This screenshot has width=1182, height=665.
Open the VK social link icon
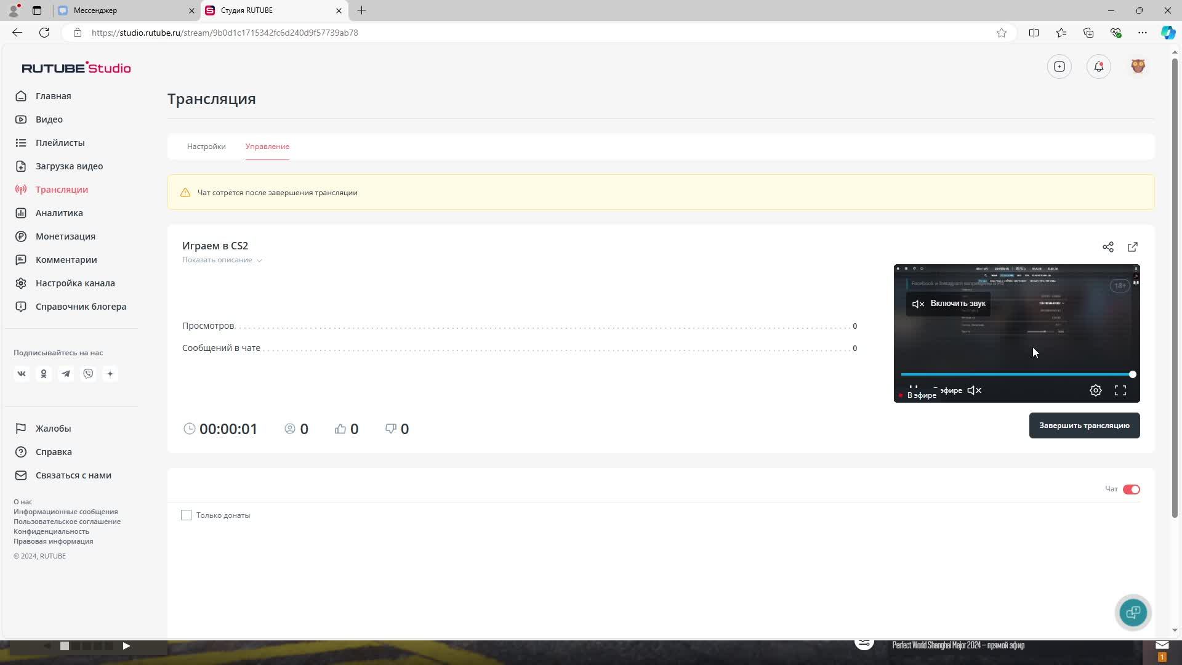[22, 374]
